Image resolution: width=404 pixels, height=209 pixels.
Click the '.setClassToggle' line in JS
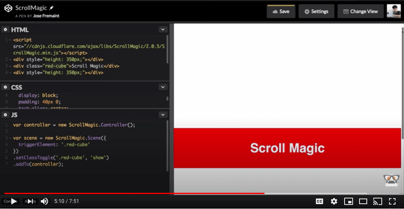[x=61, y=158]
